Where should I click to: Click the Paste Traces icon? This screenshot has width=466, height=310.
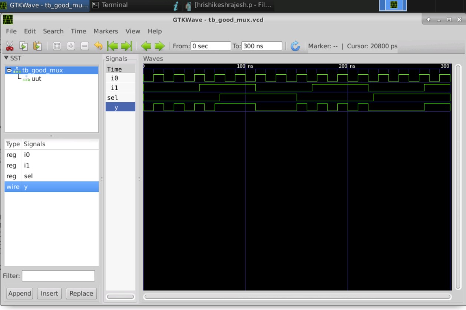coord(37,46)
